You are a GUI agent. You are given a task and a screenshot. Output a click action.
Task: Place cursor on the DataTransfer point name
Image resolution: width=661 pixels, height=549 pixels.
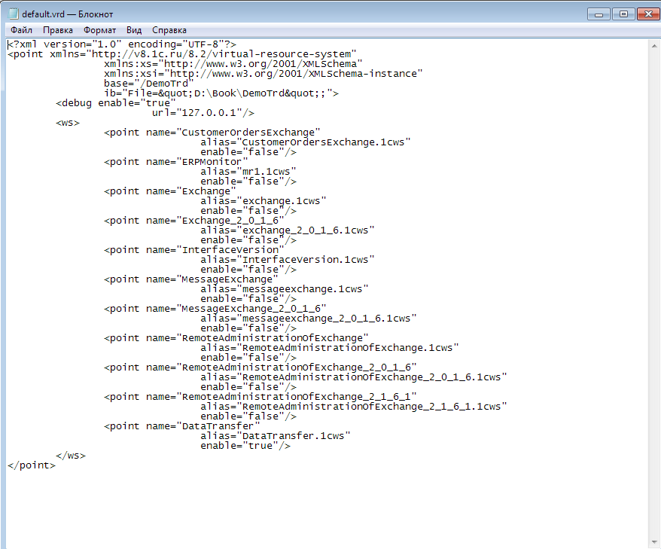pos(217,426)
